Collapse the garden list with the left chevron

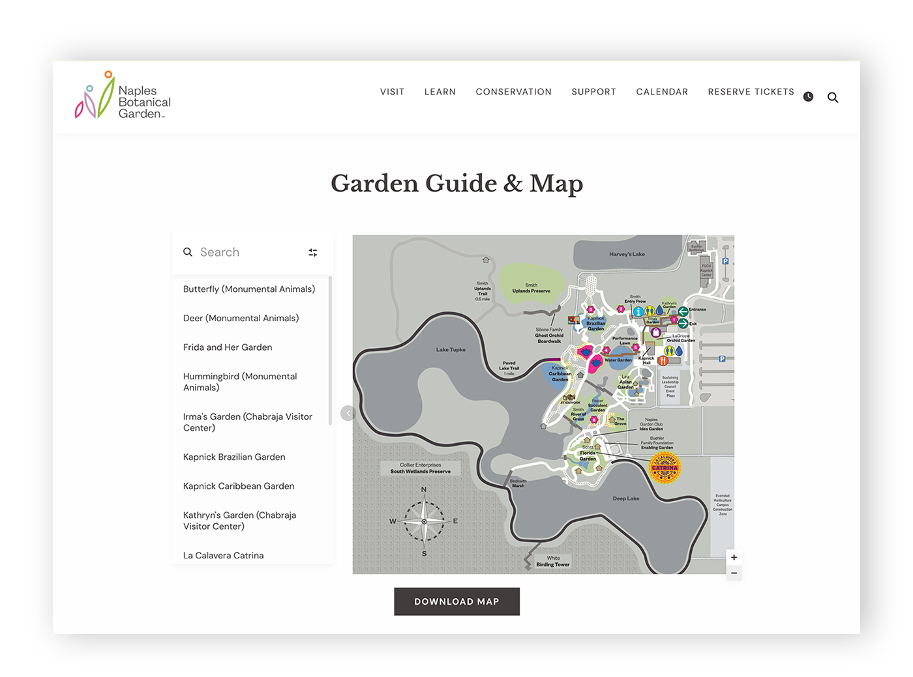click(x=348, y=412)
